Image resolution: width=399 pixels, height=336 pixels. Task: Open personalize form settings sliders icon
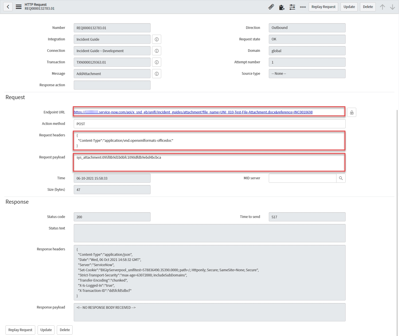tap(292, 7)
